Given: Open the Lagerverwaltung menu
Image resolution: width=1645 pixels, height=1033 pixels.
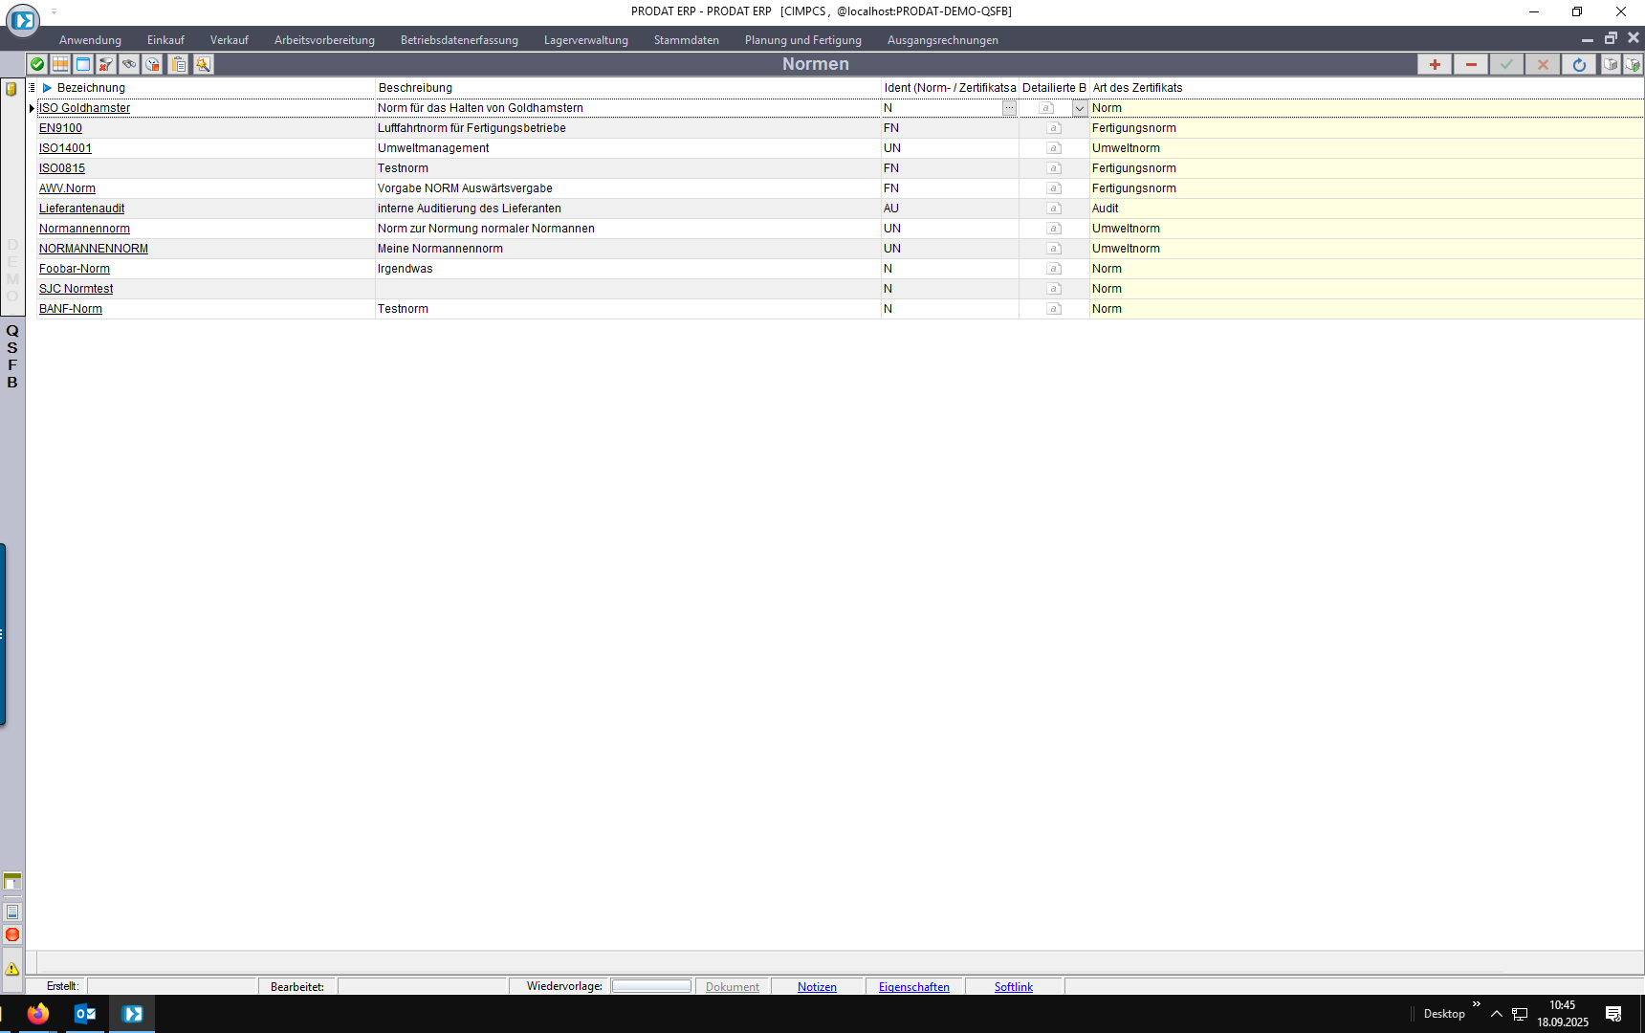Looking at the screenshot, I should pos(585,40).
